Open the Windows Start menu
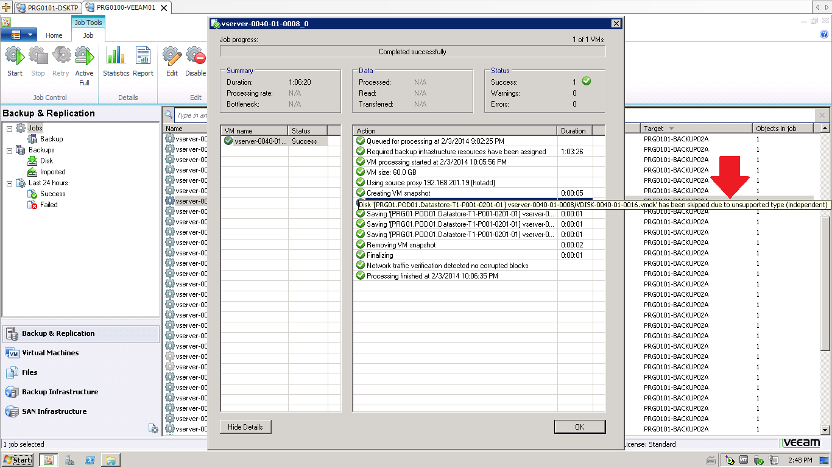The height and width of the screenshot is (468, 832). [x=18, y=460]
